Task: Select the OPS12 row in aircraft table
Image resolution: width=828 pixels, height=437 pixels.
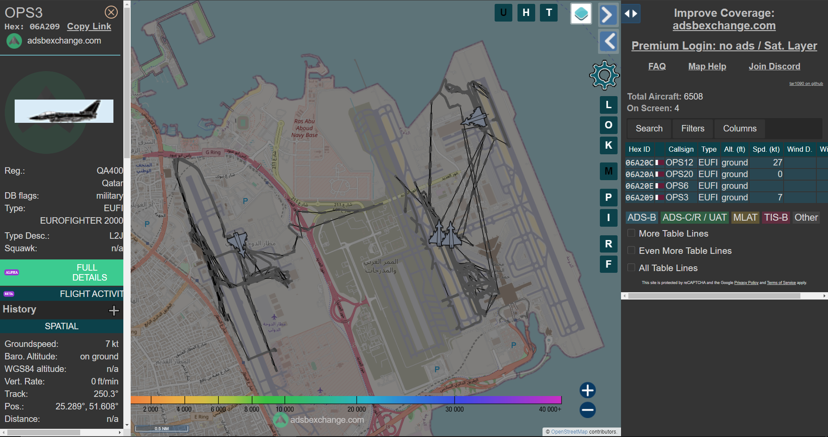Action: pyautogui.click(x=727, y=162)
